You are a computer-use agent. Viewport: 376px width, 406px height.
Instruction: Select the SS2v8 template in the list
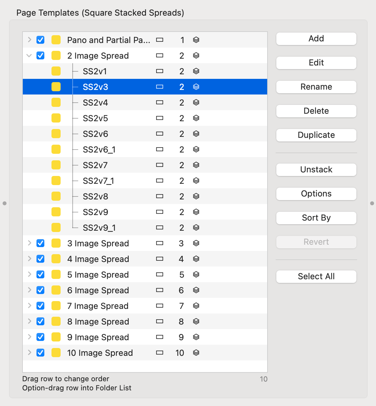click(x=95, y=196)
